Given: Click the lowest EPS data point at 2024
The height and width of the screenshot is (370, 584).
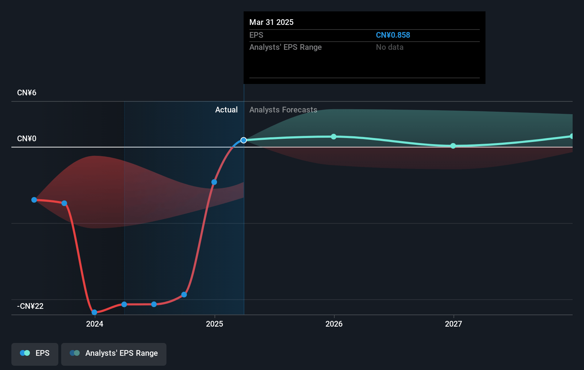Looking at the screenshot, I should coord(94,312).
